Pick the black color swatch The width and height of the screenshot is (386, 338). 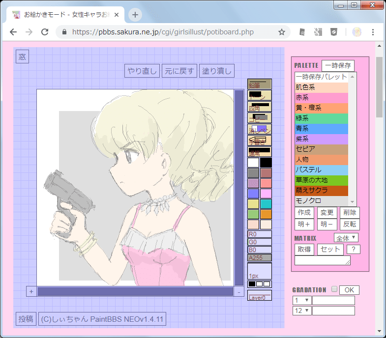coord(266,163)
